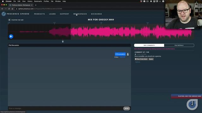Viewport: 202px width, 113px height.
Task: Open the Help menu
Action: pyautogui.click(x=64, y=1)
